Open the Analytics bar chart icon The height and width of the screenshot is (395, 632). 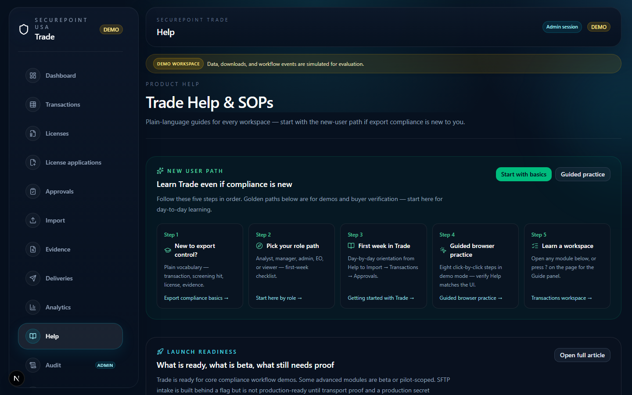click(x=33, y=307)
